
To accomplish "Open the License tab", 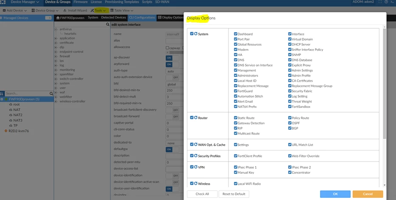I will 96,2.
